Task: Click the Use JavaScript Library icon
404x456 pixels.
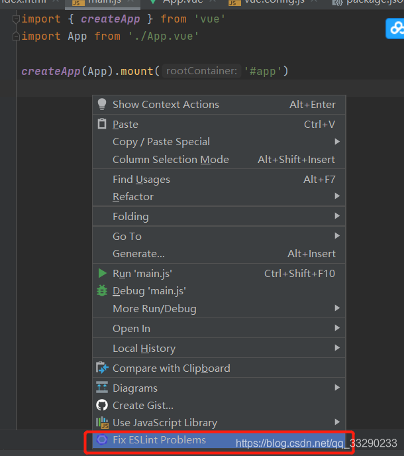Action: coord(102,423)
